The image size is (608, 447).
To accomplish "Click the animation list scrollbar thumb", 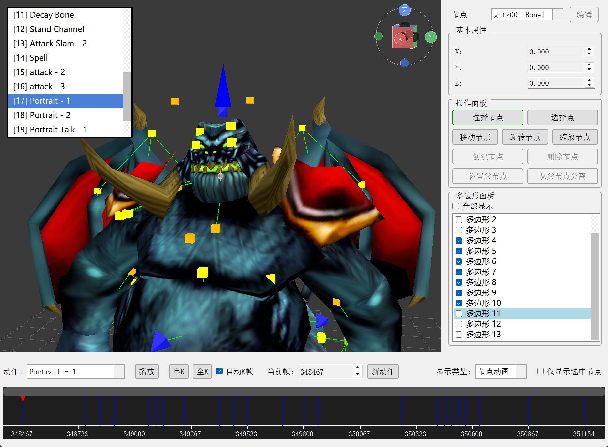I will (x=127, y=97).
